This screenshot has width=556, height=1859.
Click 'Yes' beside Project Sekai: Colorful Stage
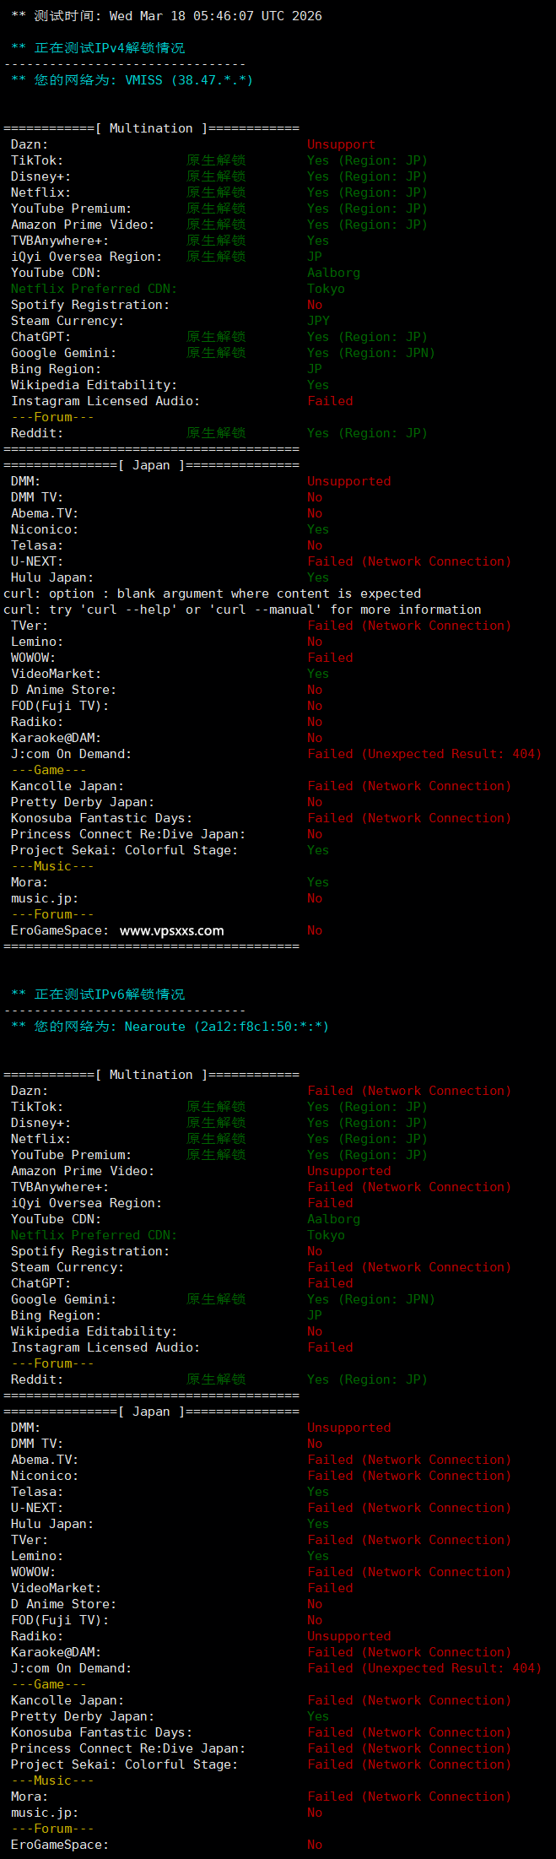(318, 850)
